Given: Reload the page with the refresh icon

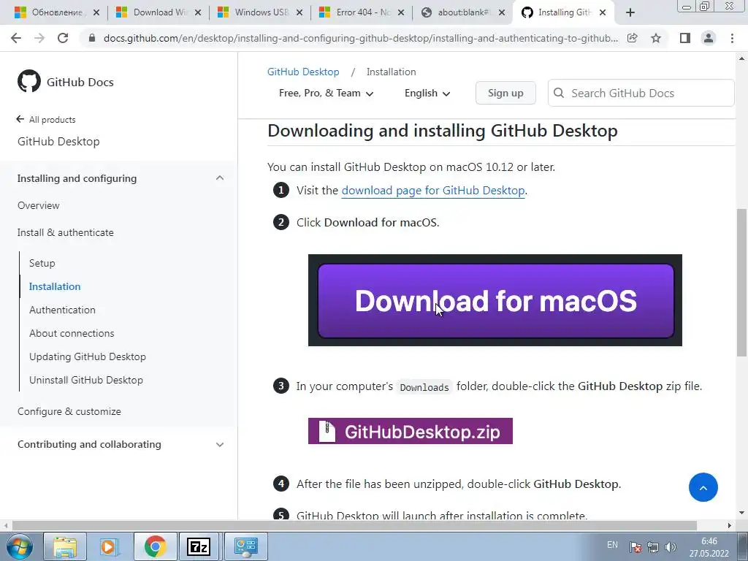Looking at the screenshot, I should [63, 38].
